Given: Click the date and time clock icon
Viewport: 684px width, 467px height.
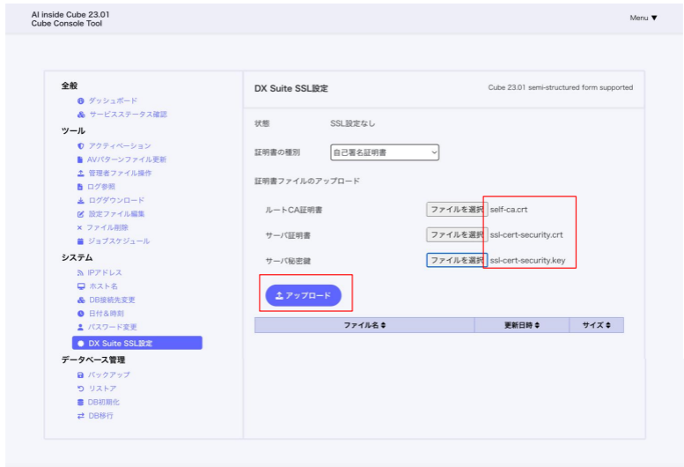Looking at the screenshot, I should click(x=81, y=314).
